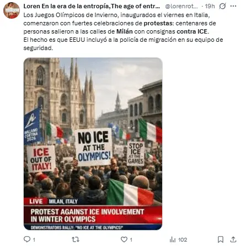Click the 102 views count number
This screenshot has width=241, height=246.
(x=183, y=239)
